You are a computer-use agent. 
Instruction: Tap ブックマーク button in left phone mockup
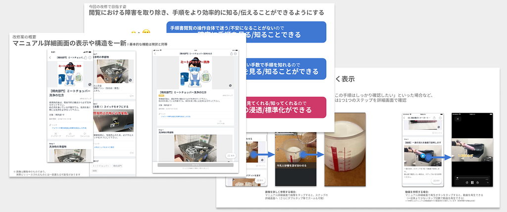pyautogui.click(x=55, y=135)
